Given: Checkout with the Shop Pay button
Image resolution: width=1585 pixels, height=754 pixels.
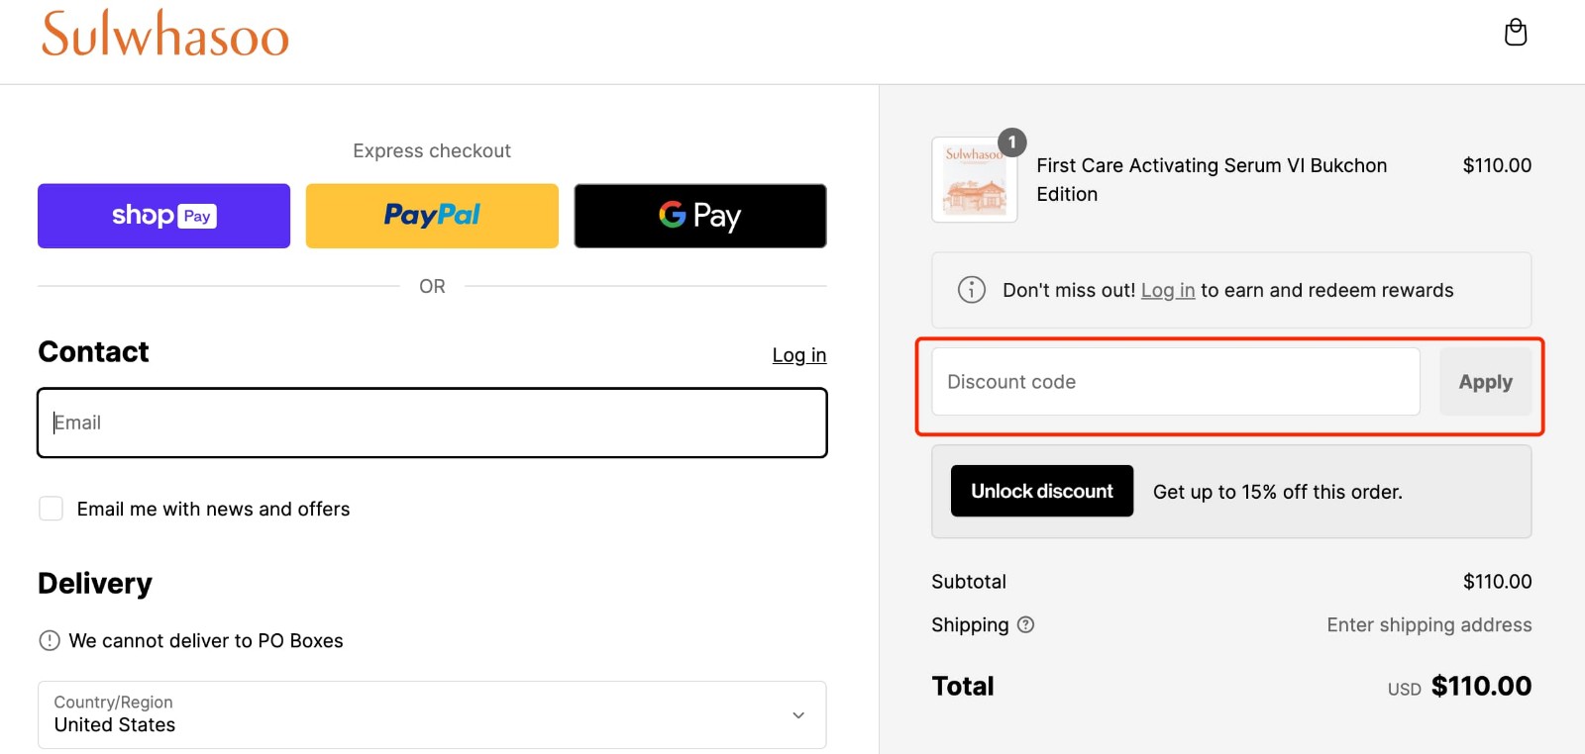Looking at the screenshot, I should 162,215.
